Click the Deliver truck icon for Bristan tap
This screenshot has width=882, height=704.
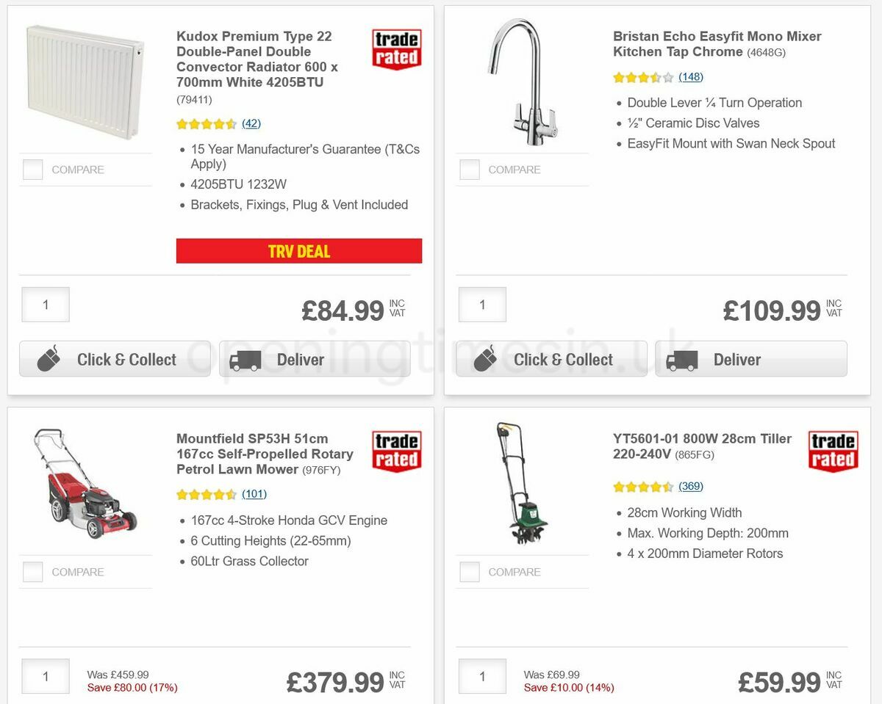click(683, 359)
